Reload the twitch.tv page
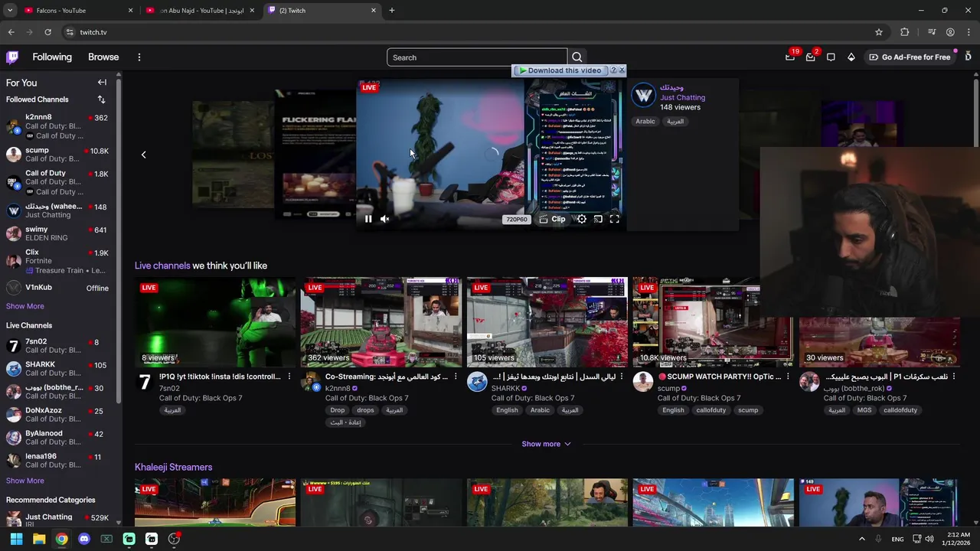Screen dimensions: 980x551 coord(47,32)
